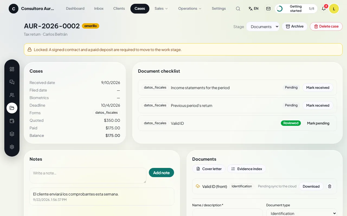Image resolution: width=347 pixels, height=216 pixels.
Task: Click the checklist item text Previous period's return
Action: coord(192,106)
